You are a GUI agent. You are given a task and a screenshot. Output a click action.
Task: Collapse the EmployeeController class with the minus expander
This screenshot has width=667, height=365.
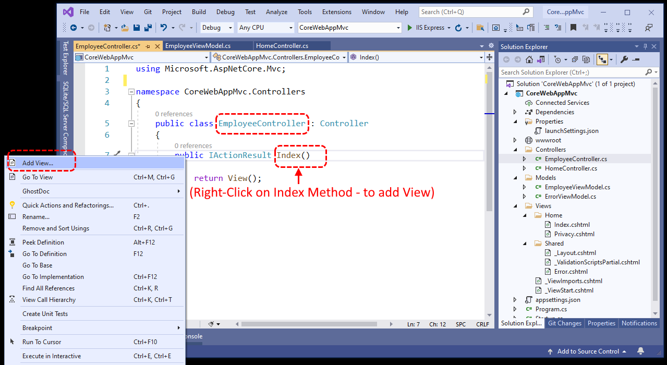point(132,123)
